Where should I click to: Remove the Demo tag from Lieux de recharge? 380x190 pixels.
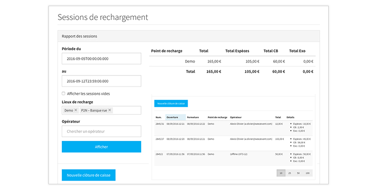pyautogui.click(x=76, y=110)
